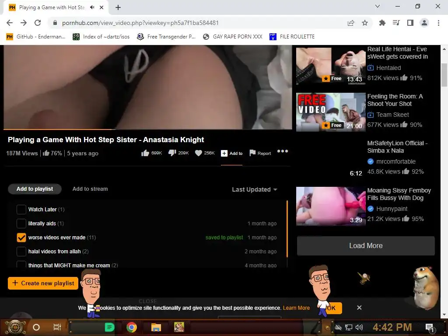Viewport: 448px width, 336px height.
Task: Open the network icon in system tray
Action: (348, 327)
